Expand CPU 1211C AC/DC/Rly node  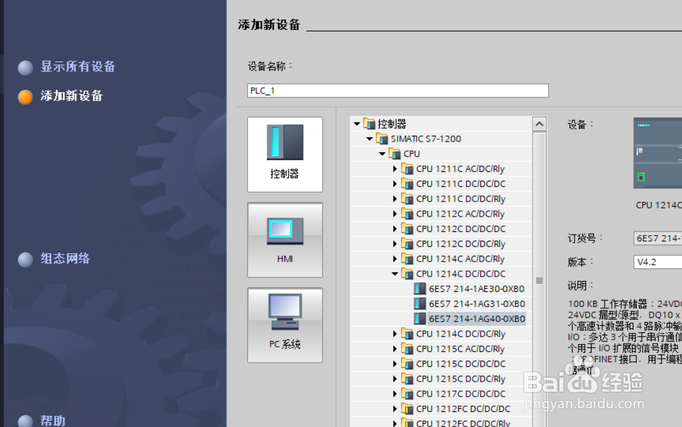pos(394,169)
